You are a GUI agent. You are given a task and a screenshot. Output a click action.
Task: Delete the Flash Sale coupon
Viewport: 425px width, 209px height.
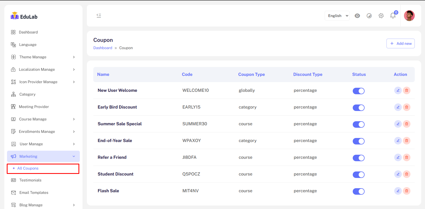407,191
